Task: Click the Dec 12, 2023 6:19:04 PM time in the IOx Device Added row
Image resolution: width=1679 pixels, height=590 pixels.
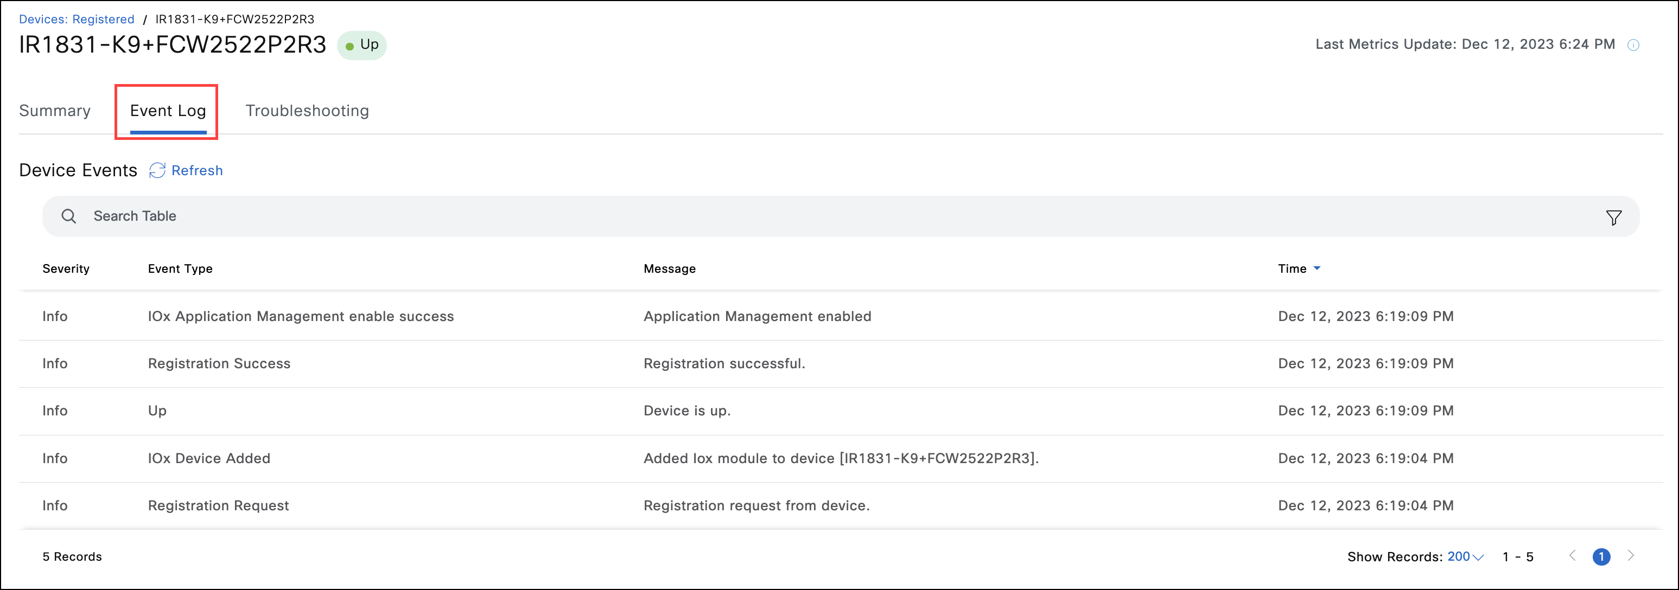Action: pyautogui.click(x=1365, y=458)
